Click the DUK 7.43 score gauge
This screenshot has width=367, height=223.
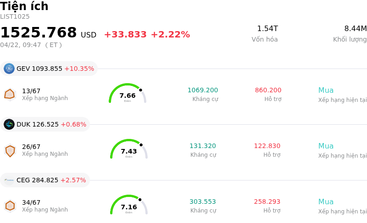pyautogui.click(x=129, y=150)
